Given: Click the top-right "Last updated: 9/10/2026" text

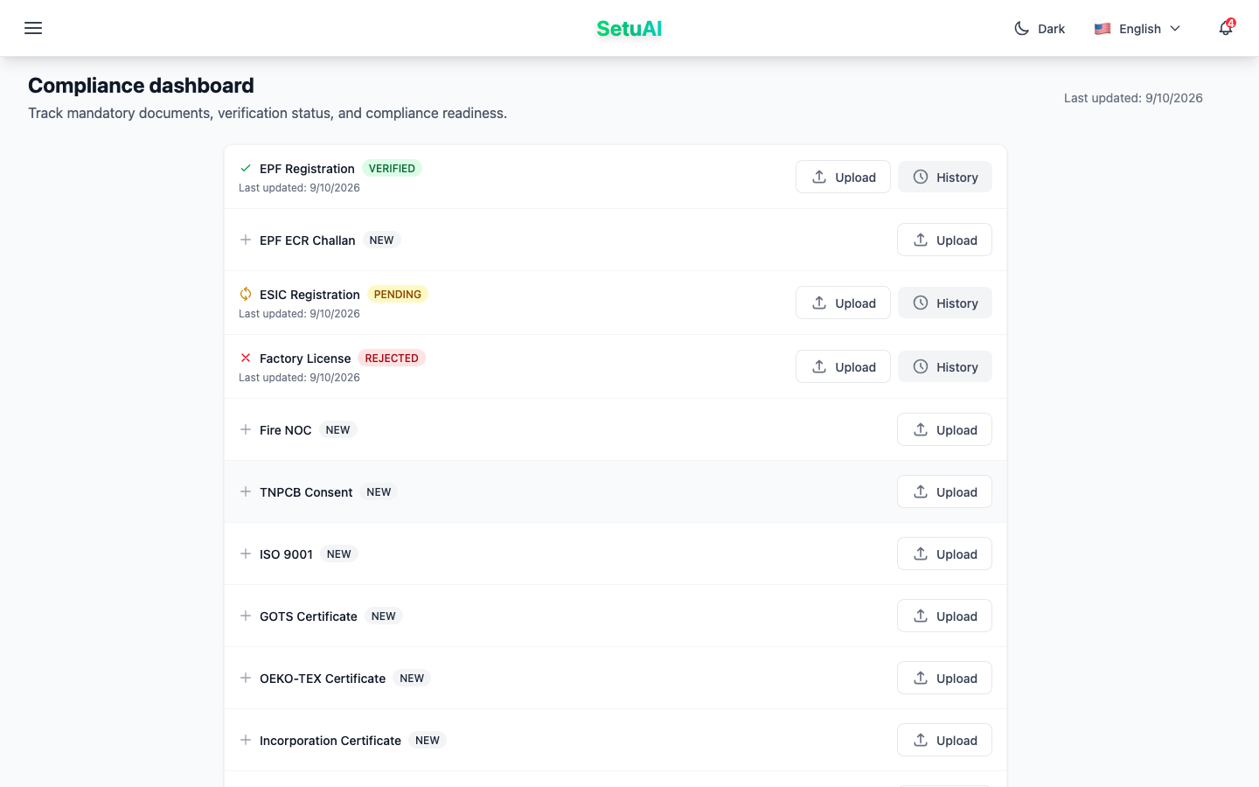Looking at the screenshot, I should [x=1133, y=98].
